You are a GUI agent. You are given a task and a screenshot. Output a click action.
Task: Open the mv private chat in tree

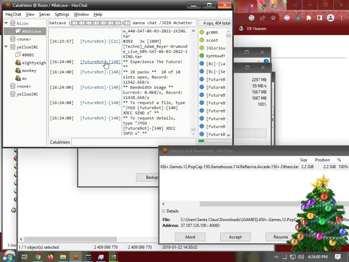tap(25, 78)
